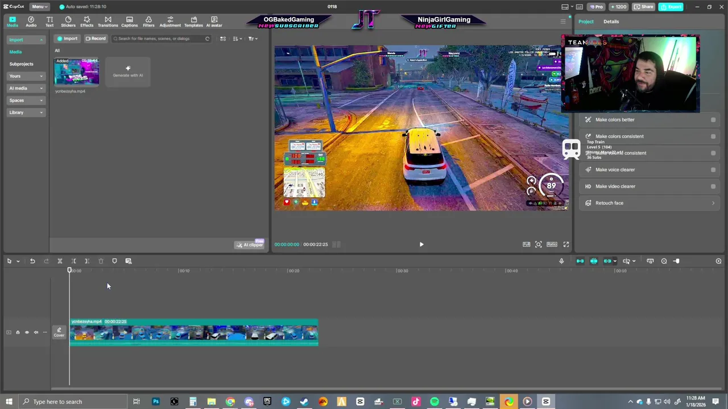
Task: Open preview zoom options
Action: point(539,244)
